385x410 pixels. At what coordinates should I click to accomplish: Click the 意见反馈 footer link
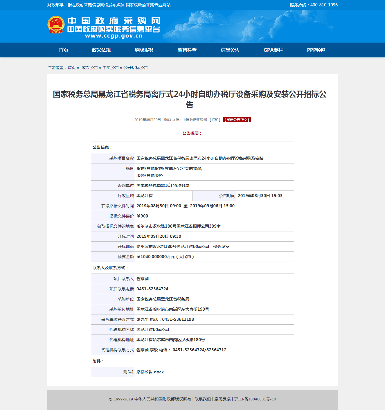point(222,399)
